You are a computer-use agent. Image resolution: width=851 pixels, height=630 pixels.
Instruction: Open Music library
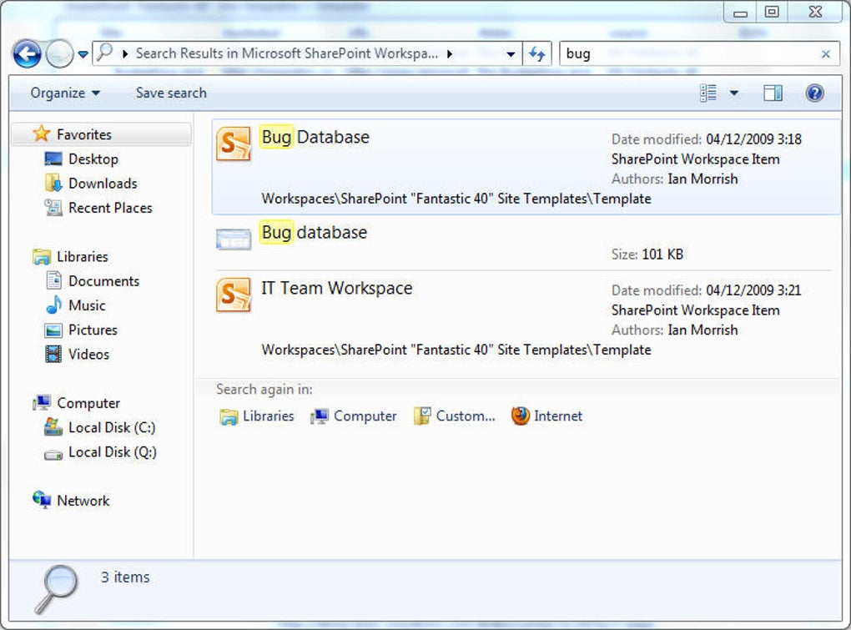(x=87, y=305)
